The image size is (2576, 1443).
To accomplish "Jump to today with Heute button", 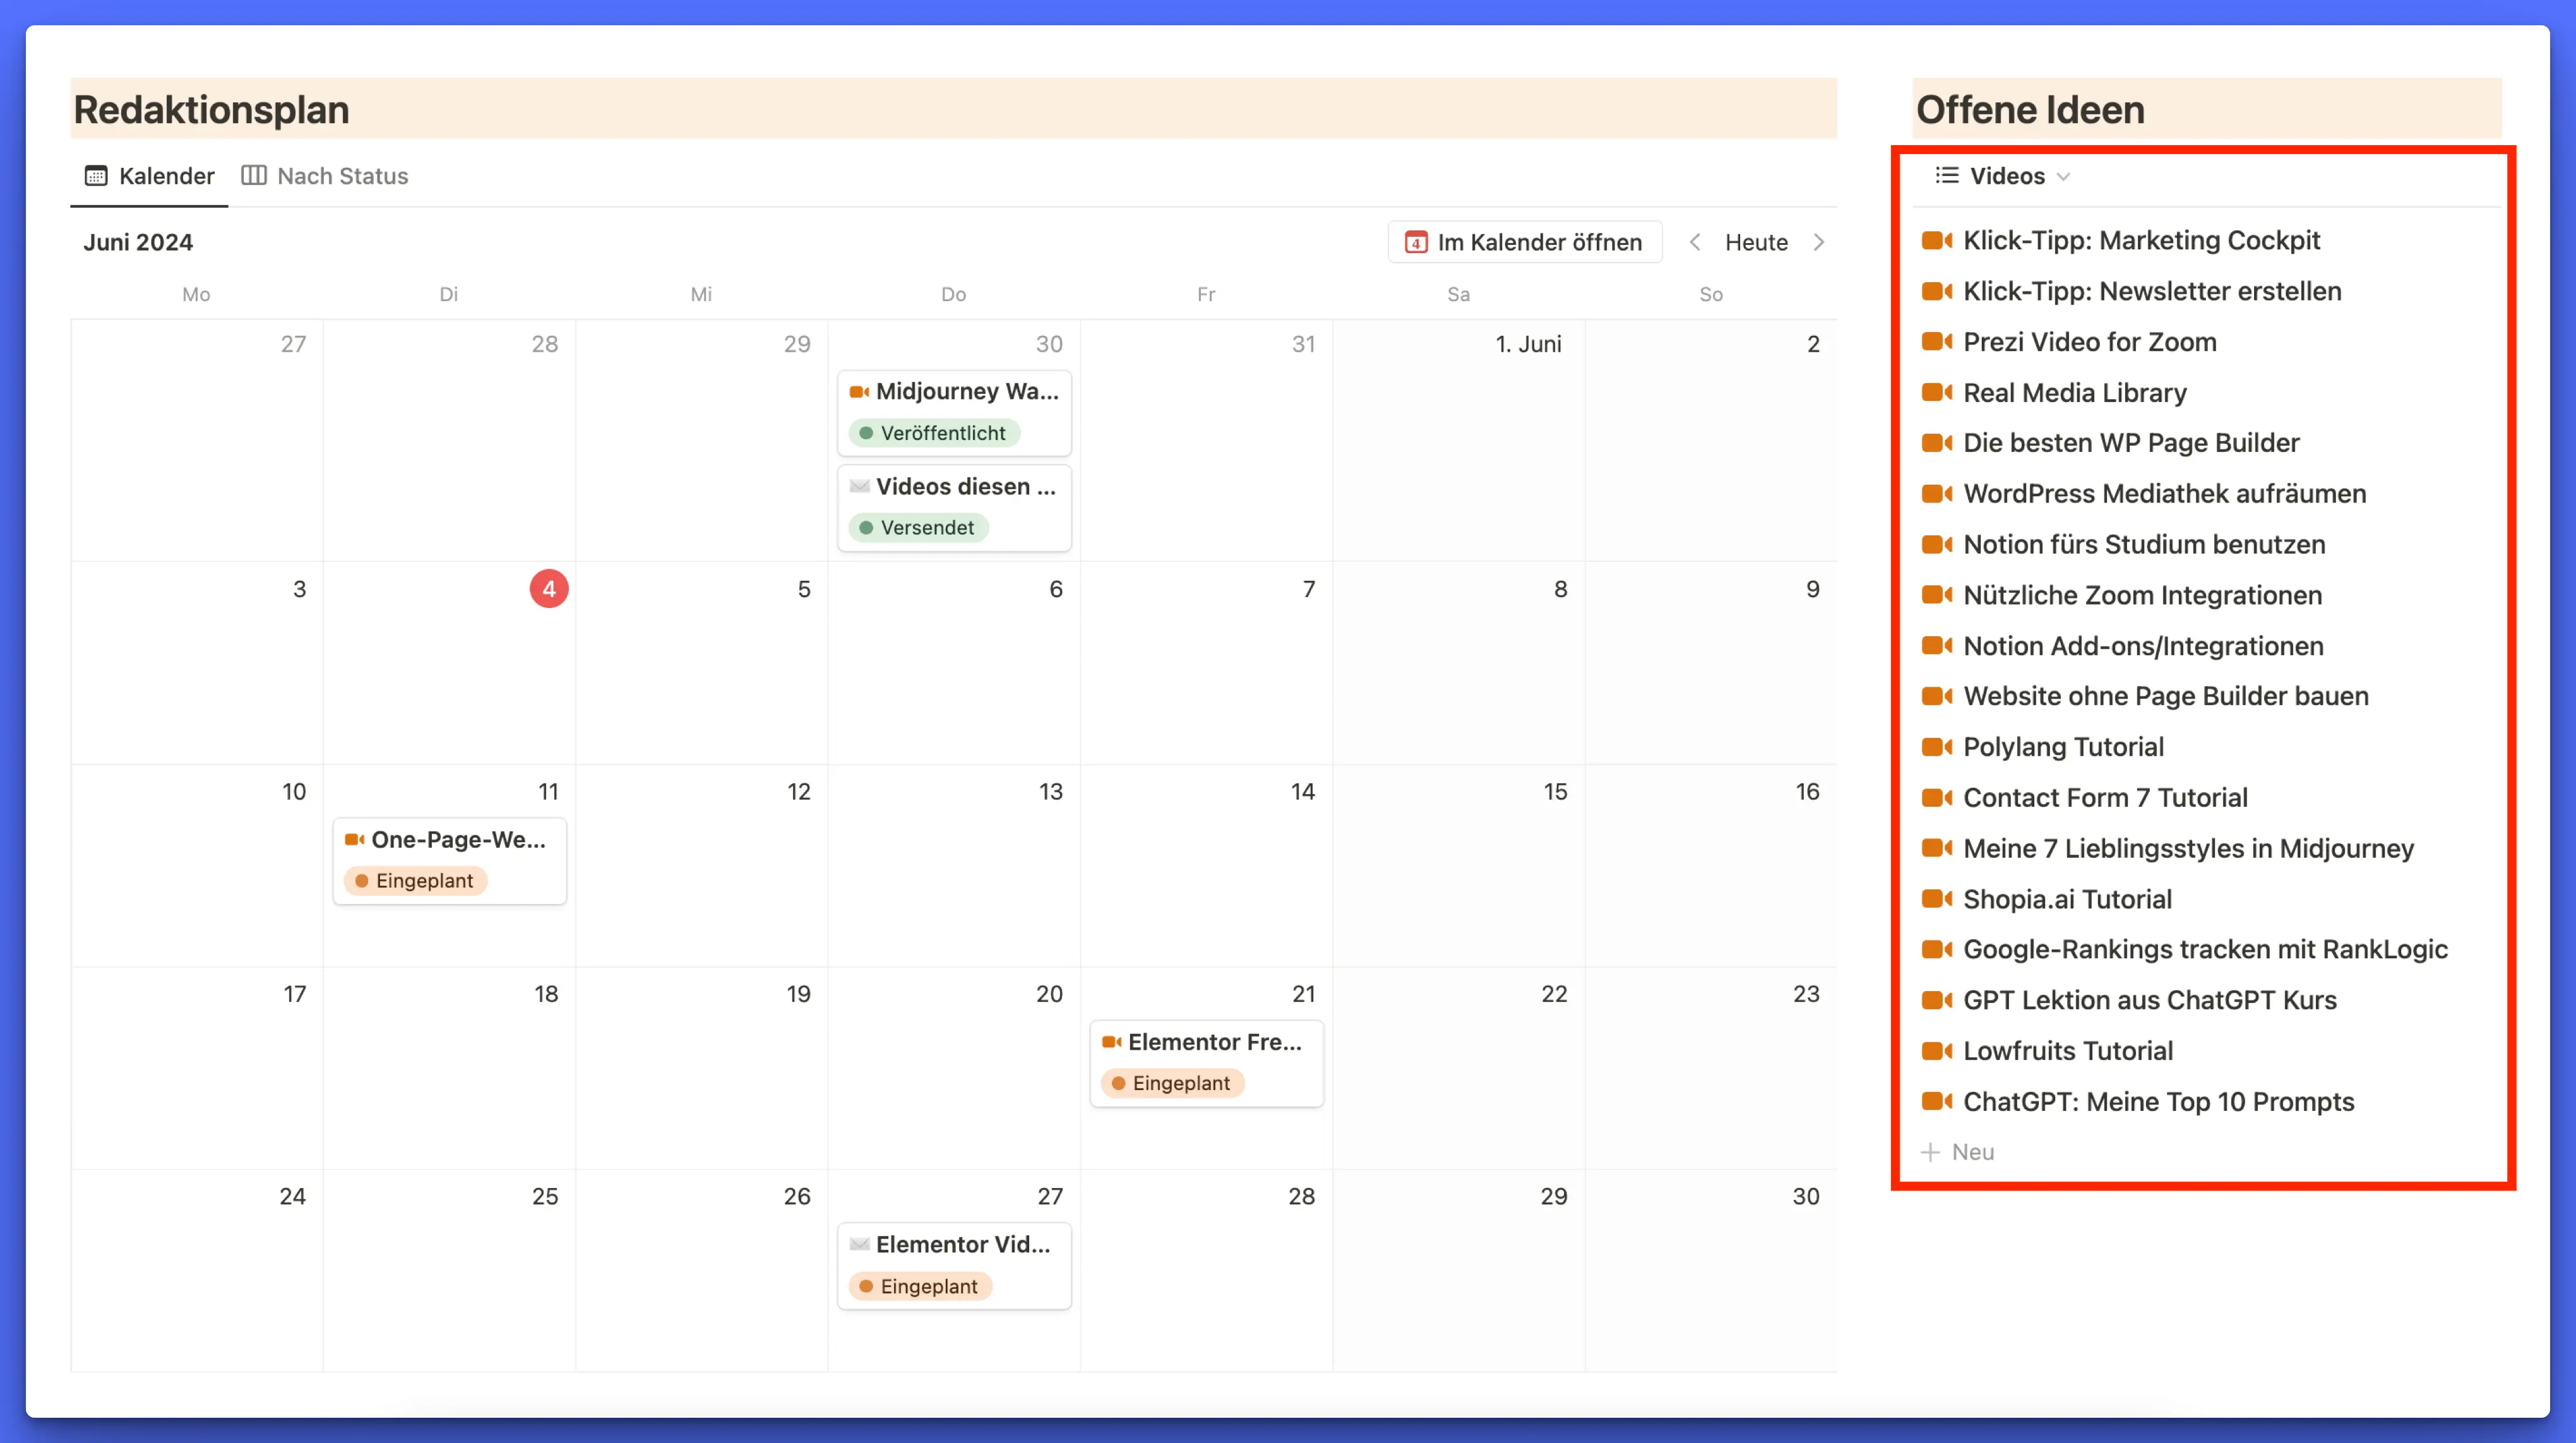I will pos(1756,242).
